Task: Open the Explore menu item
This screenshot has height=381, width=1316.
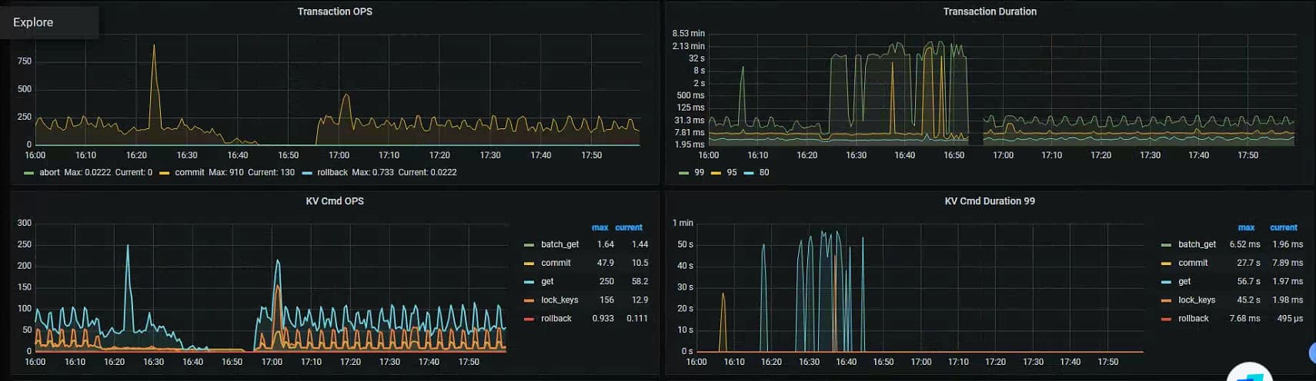Action: point(34,22)
